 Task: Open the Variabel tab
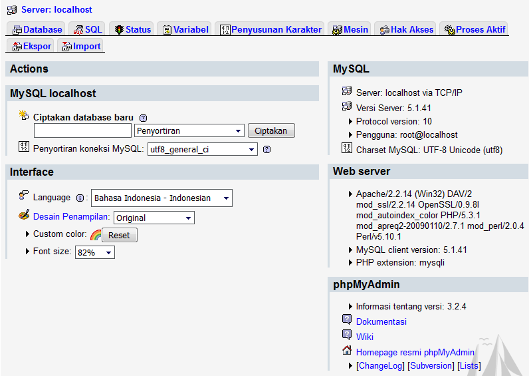[x=185, y=30]
